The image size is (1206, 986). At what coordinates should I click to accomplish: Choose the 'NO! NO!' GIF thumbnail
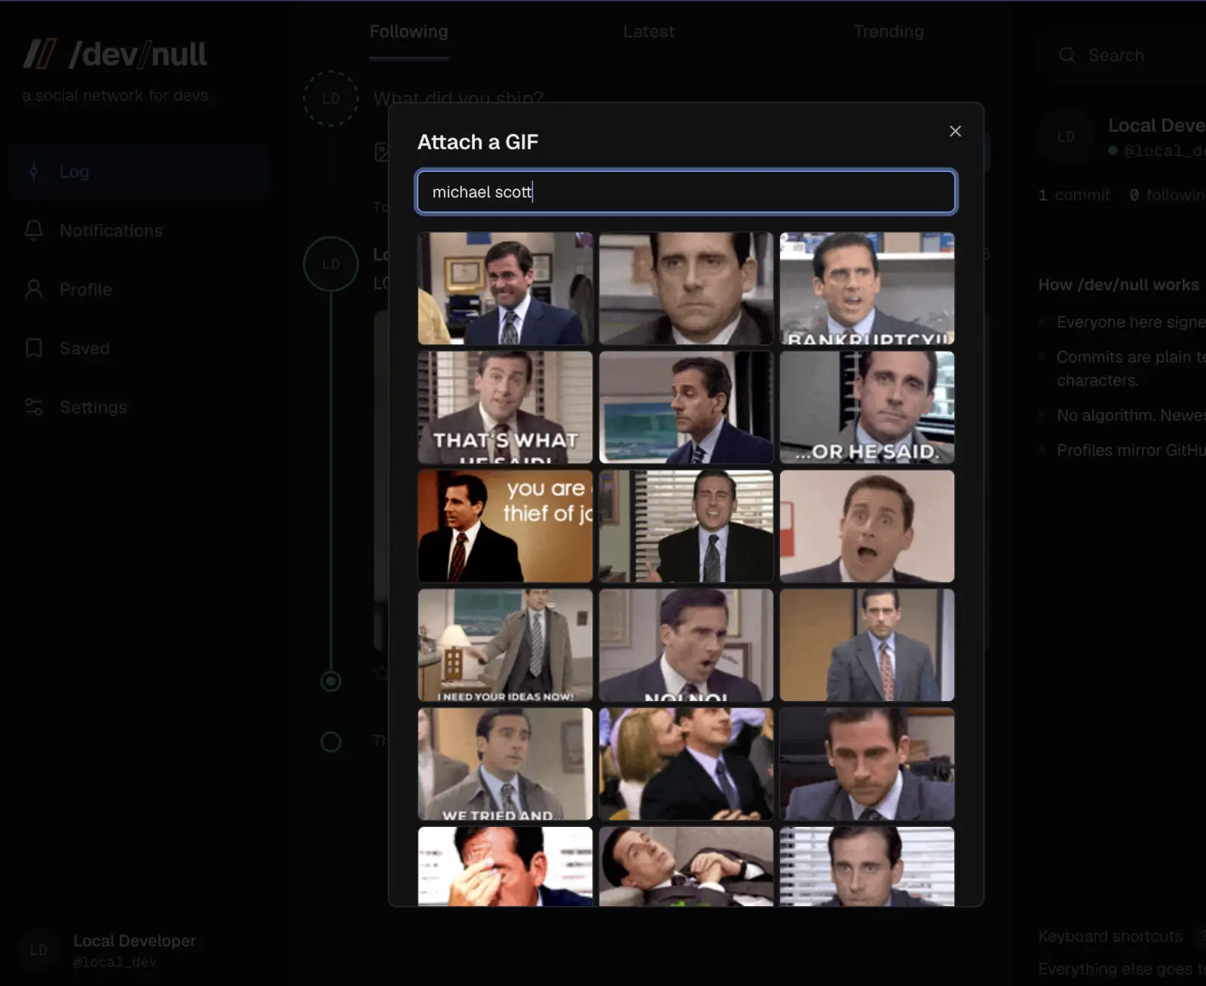click(686, 645)
